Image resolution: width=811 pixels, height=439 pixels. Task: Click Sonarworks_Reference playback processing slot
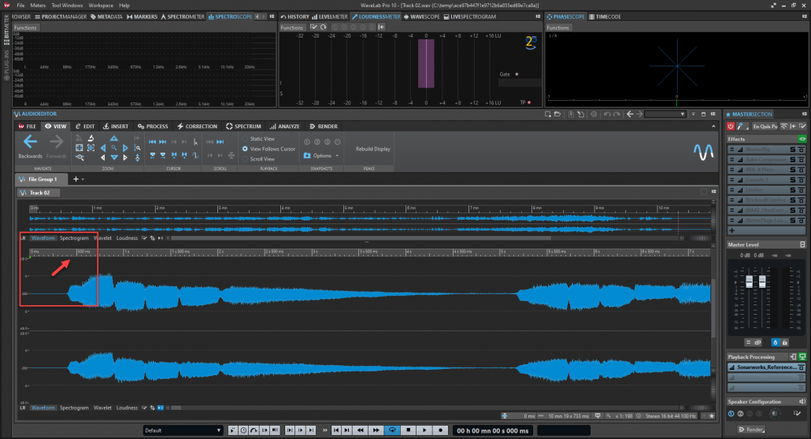point(766,367)
